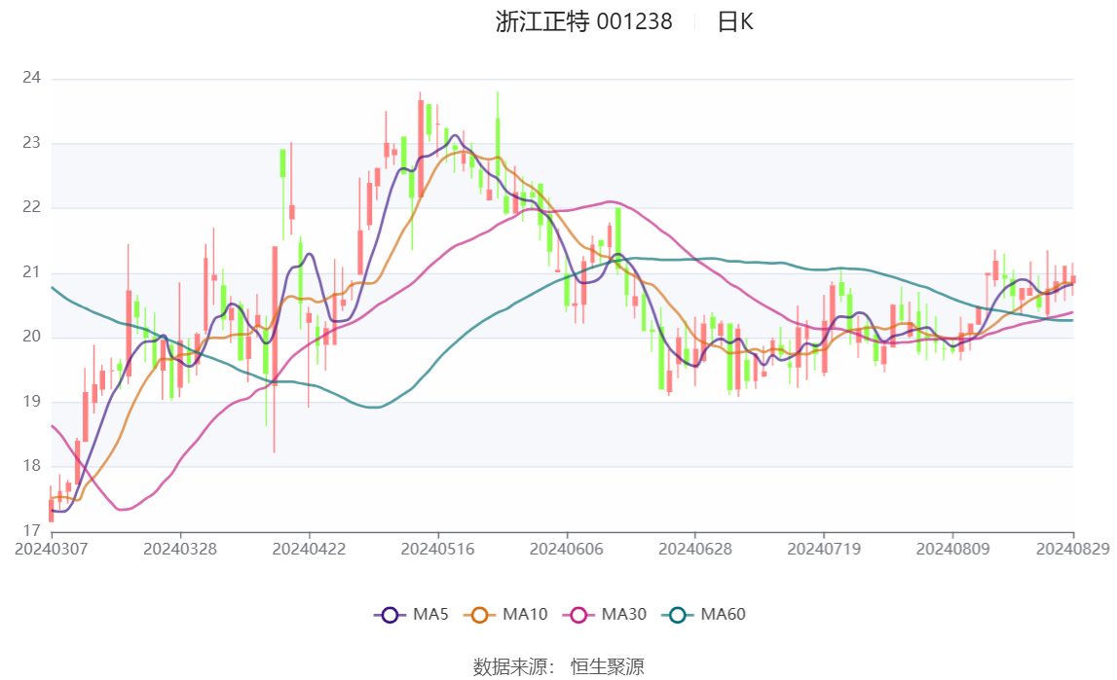Click x-axis date label 20240719
This screenshot has height=680, width=1117.
tap(824, 549)
